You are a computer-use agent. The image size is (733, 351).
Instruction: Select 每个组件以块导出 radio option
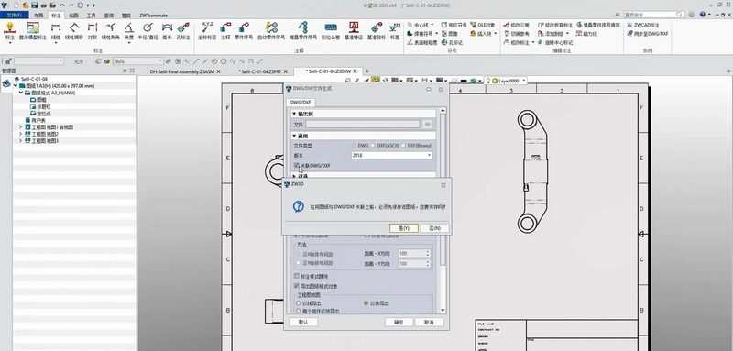(299, 311)
